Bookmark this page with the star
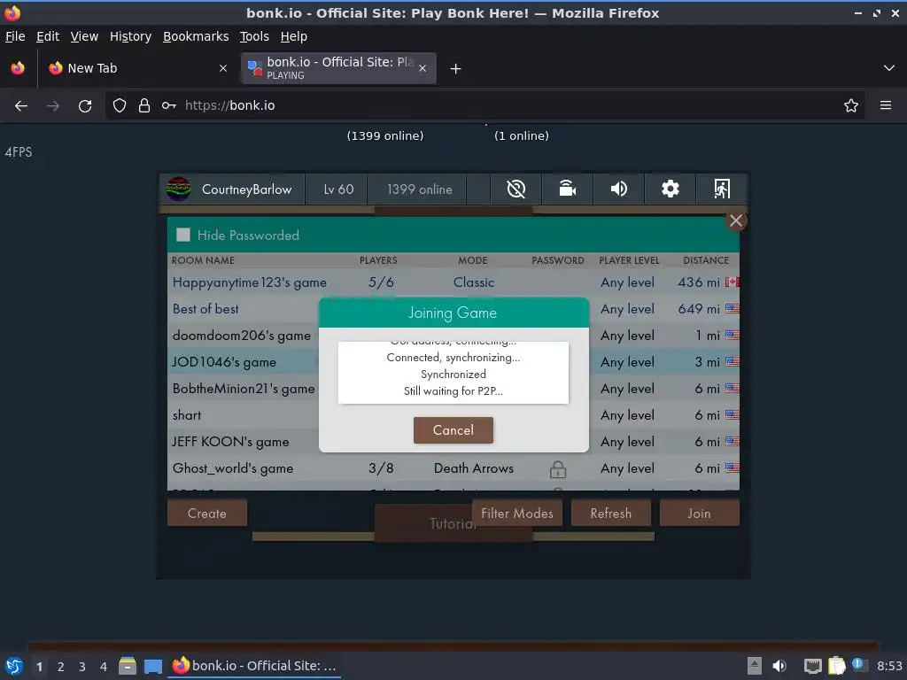 [851, 105]
